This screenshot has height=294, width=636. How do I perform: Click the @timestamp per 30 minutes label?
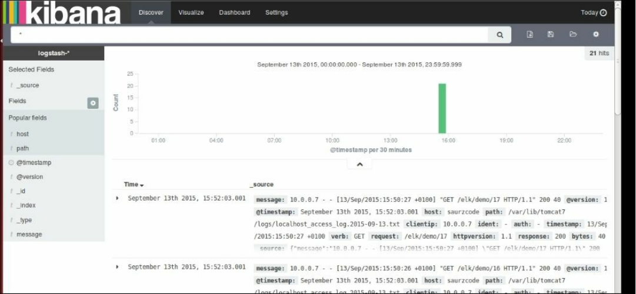(x=371, y=150)
